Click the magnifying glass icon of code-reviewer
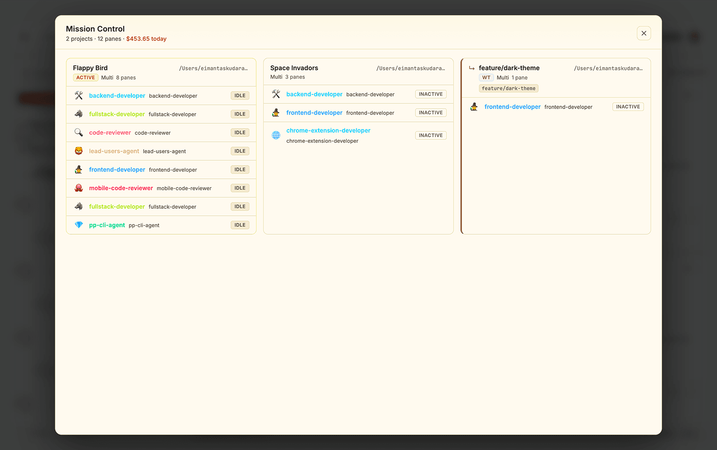Viewport: 717px width, 450px height. (x=79, y=132)
